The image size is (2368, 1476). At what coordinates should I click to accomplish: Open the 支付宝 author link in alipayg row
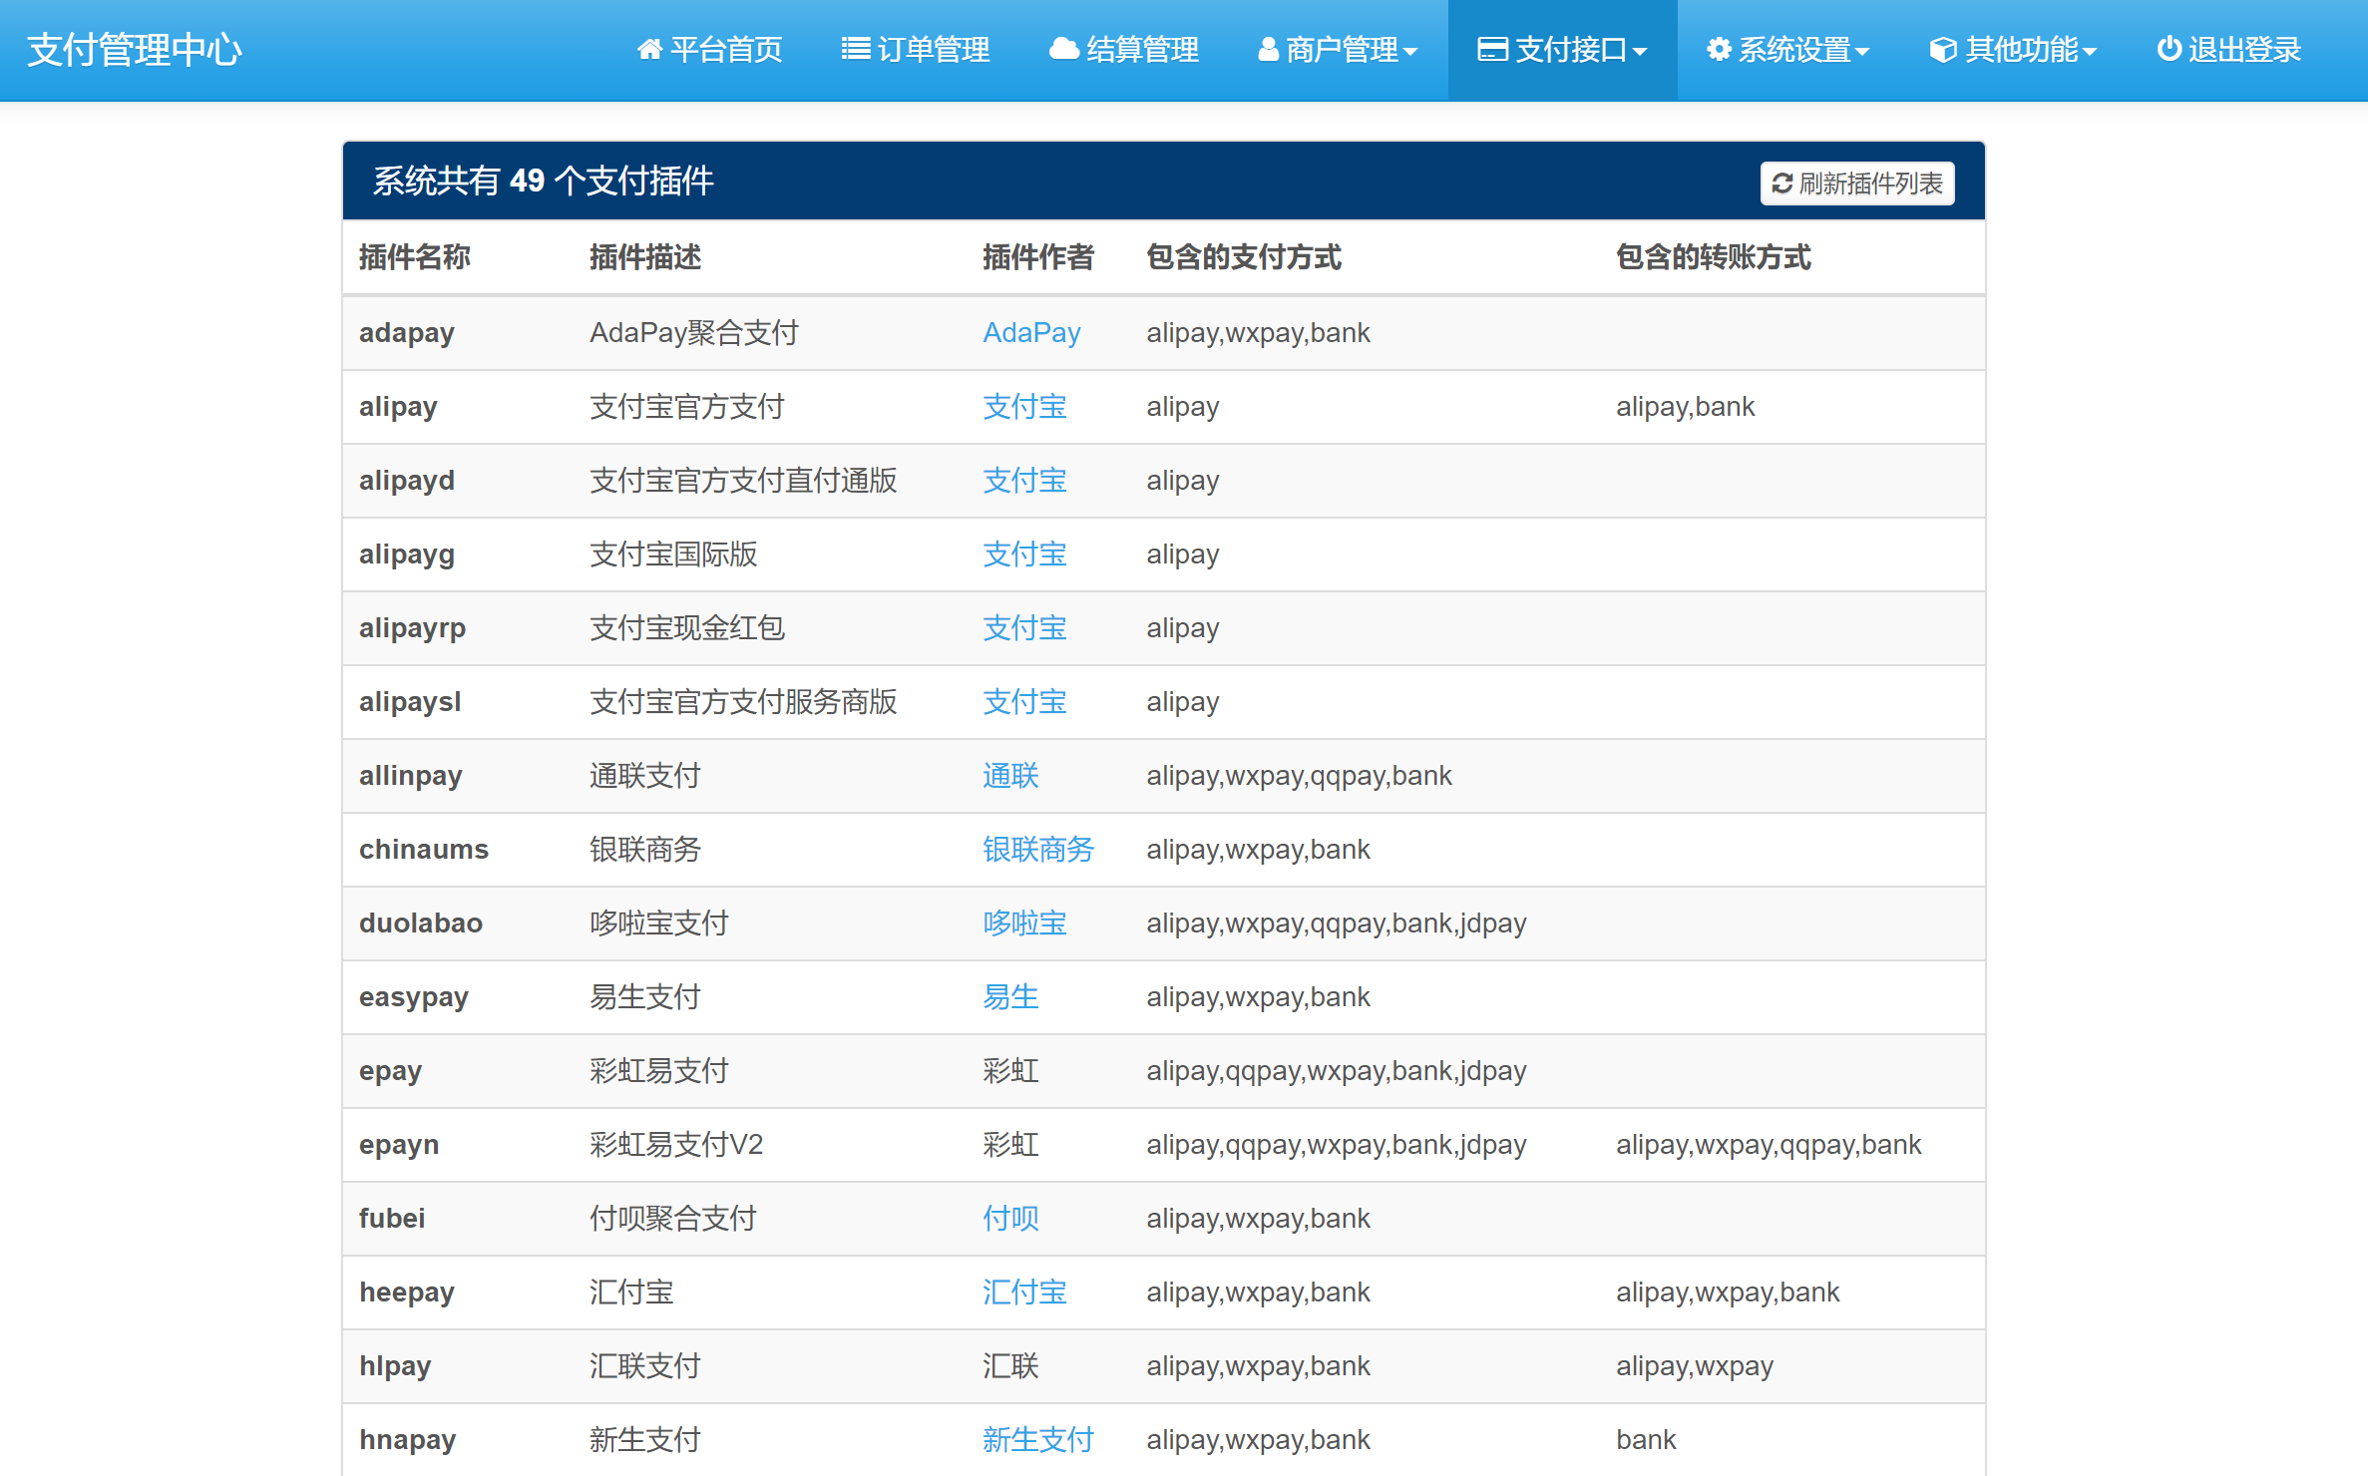[x=1024, y=553]
